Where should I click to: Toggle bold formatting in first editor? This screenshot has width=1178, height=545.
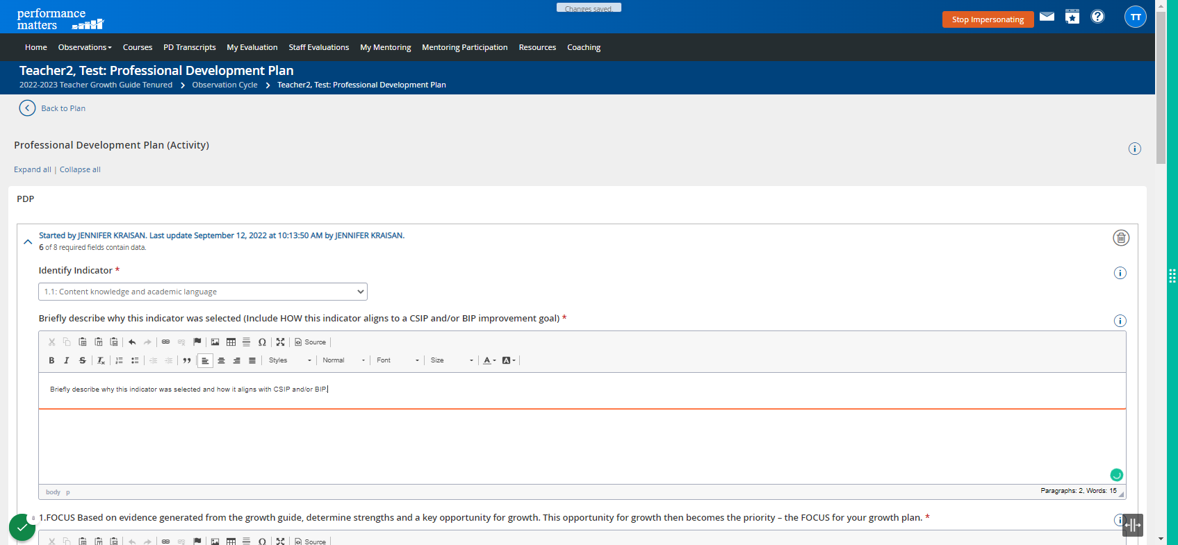(51, 360)
